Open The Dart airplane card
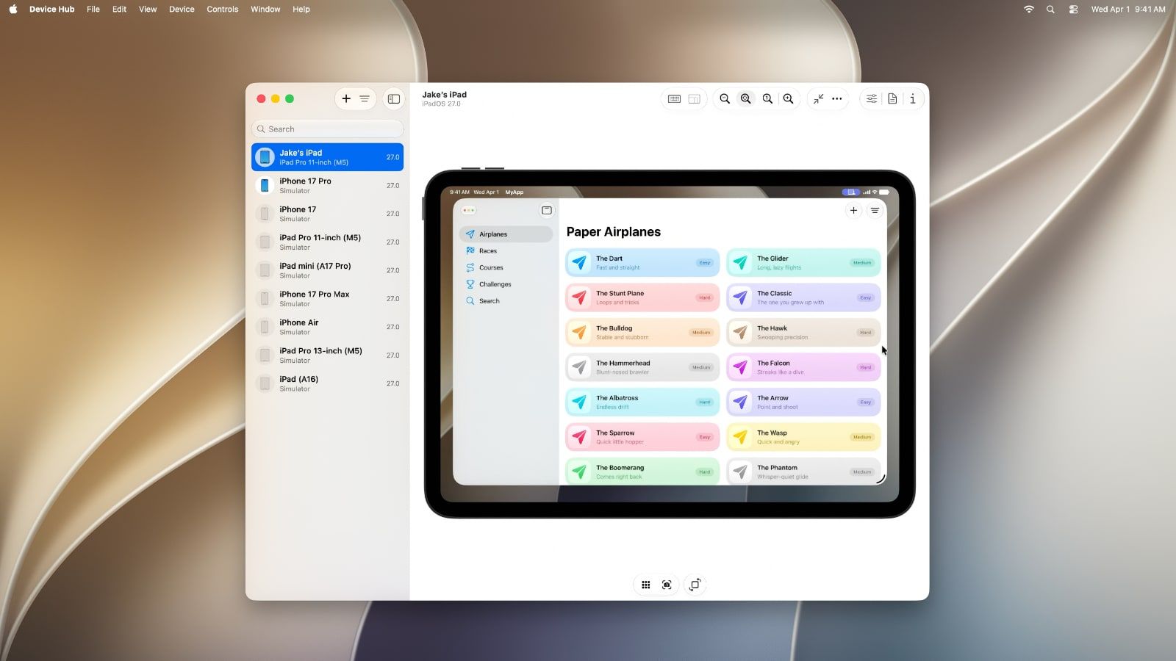This screenshot has height=661, width=1176. click(x=642, y=263)
